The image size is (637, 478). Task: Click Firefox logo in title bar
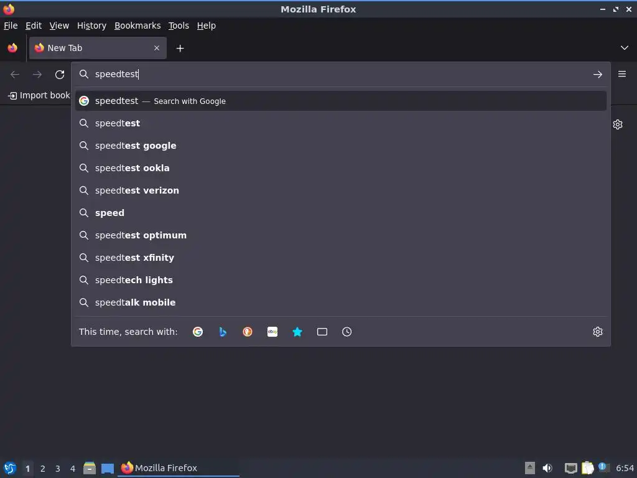pyautogui.click(x=9, y=9)
